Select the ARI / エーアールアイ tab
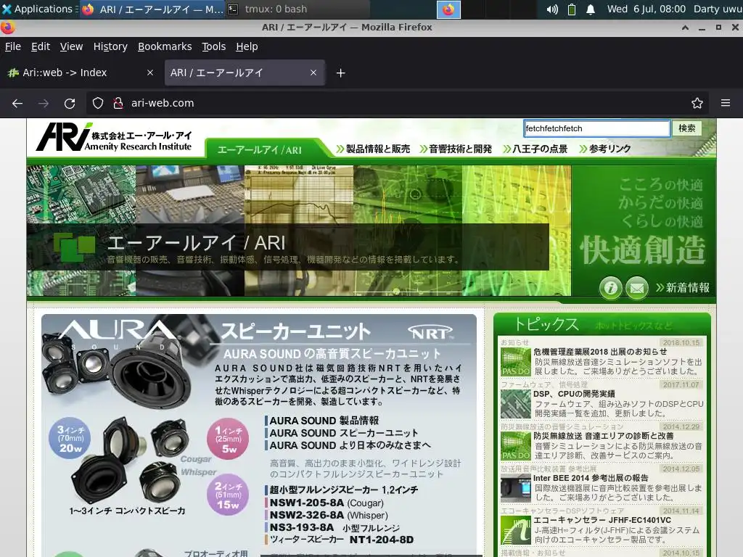 [245, 73]
